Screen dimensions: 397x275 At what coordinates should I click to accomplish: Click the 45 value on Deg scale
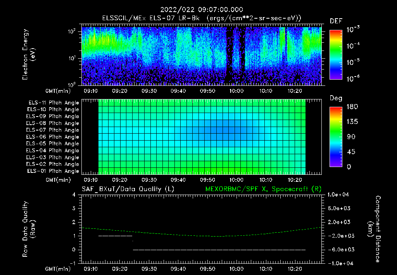coord(351,152)
